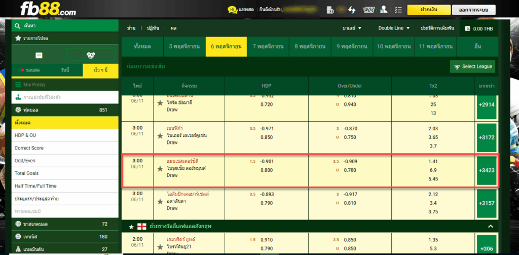
Task: Open more markets +3157 button
Action: (487, 203)
